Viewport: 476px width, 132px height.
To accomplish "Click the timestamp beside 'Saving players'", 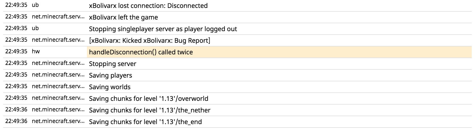I will 16,75.
